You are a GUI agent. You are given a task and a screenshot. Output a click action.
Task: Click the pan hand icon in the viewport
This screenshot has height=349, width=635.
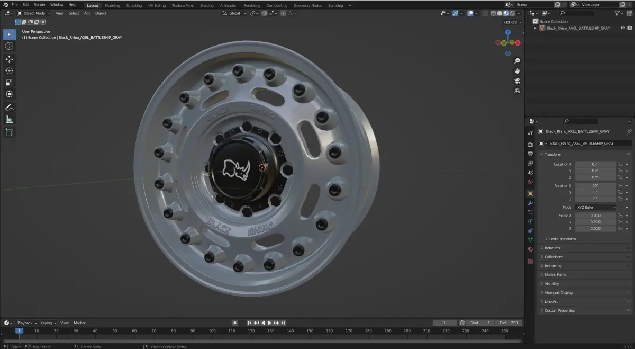tap(517, 71)
